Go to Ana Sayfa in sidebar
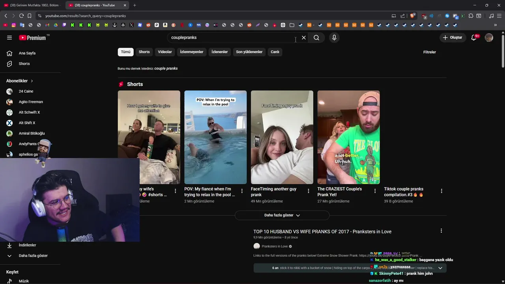 tap(27, 53)
